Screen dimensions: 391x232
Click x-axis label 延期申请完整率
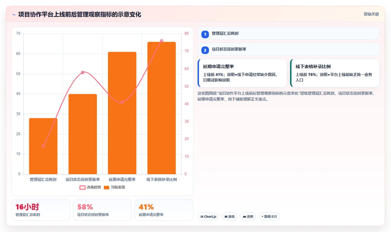point(122,179)
